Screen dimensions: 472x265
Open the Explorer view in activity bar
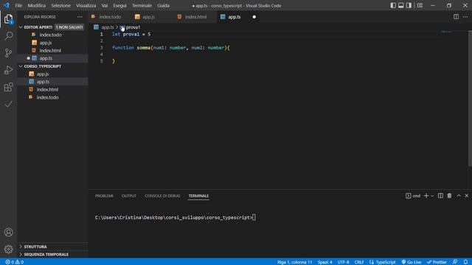8,19
